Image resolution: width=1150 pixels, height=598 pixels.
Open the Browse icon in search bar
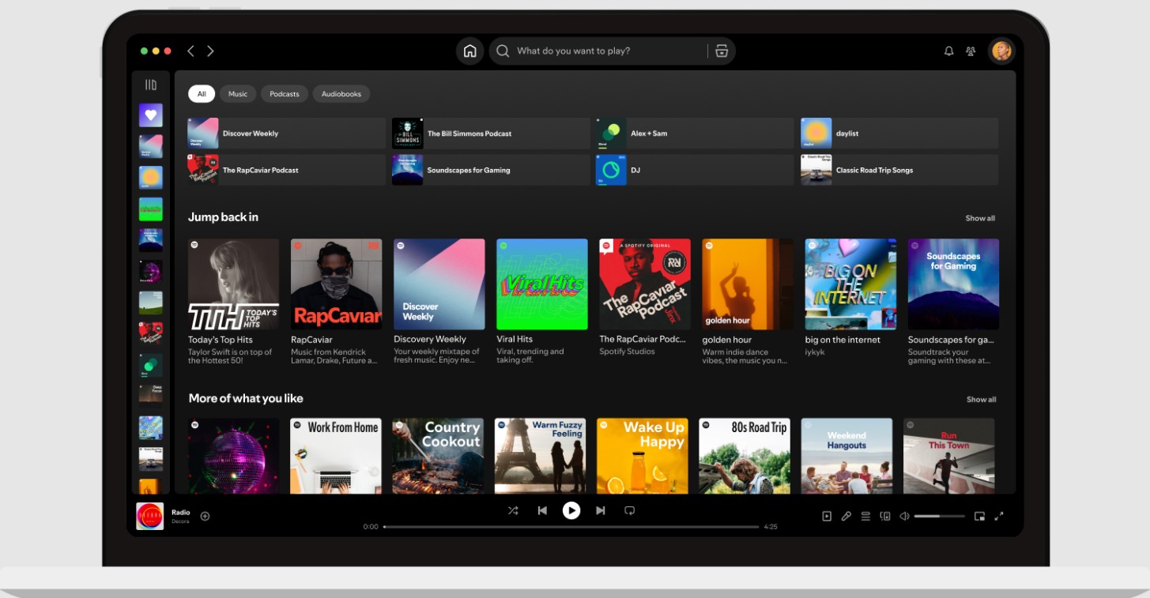coord(721,51)
